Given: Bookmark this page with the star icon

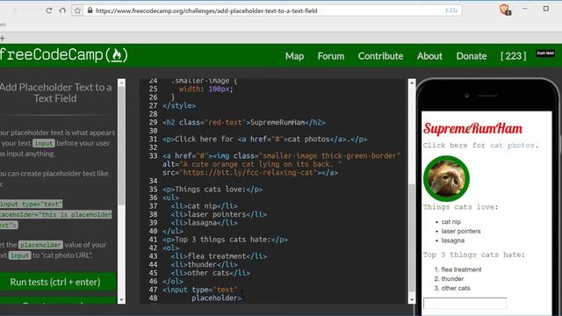Looking at the screenshot, I should 77,11.
